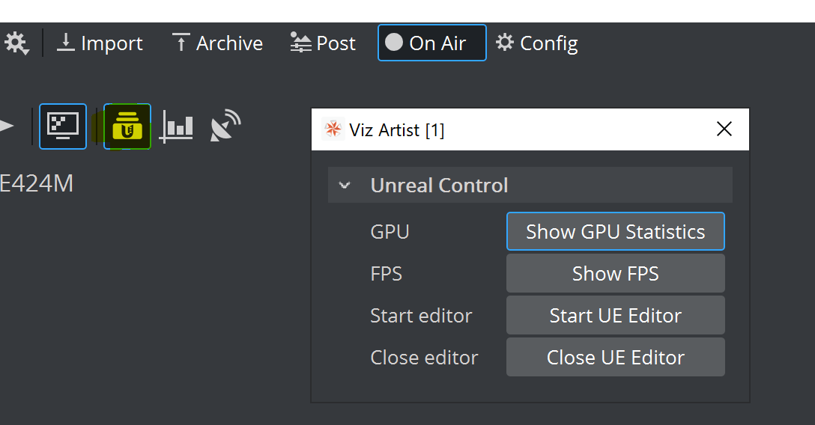Click the Viz Artist logo in dialog title
The image size is (815, 425).
coord(332,129)
